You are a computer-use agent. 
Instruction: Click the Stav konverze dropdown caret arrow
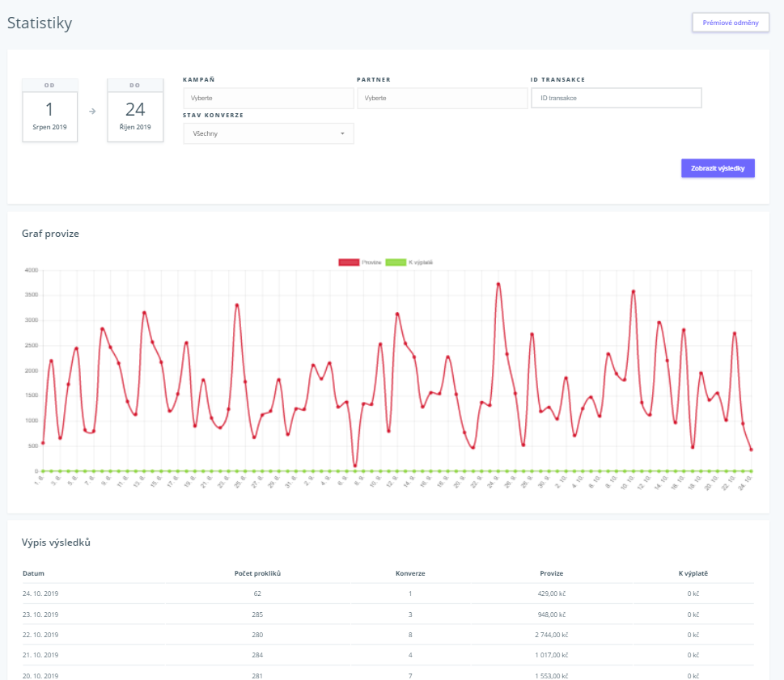coord(342,133)
